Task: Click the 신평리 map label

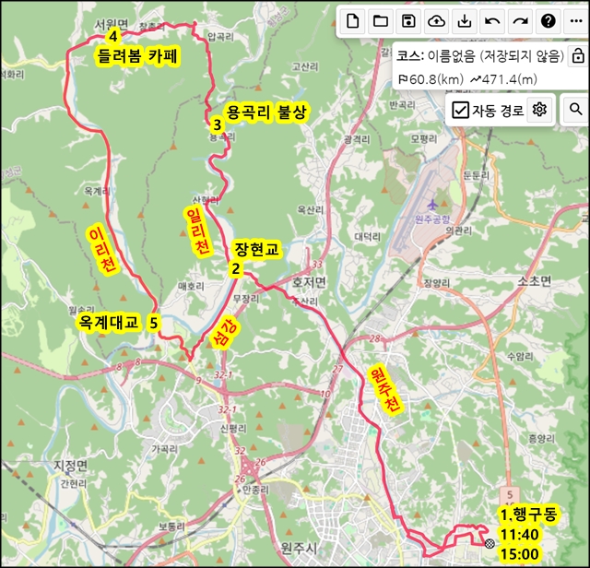Action: click(x=233, y=428)
